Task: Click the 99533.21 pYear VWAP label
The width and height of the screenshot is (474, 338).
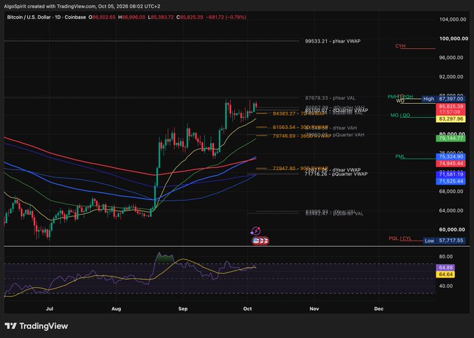Action: [x=332, y=41]
